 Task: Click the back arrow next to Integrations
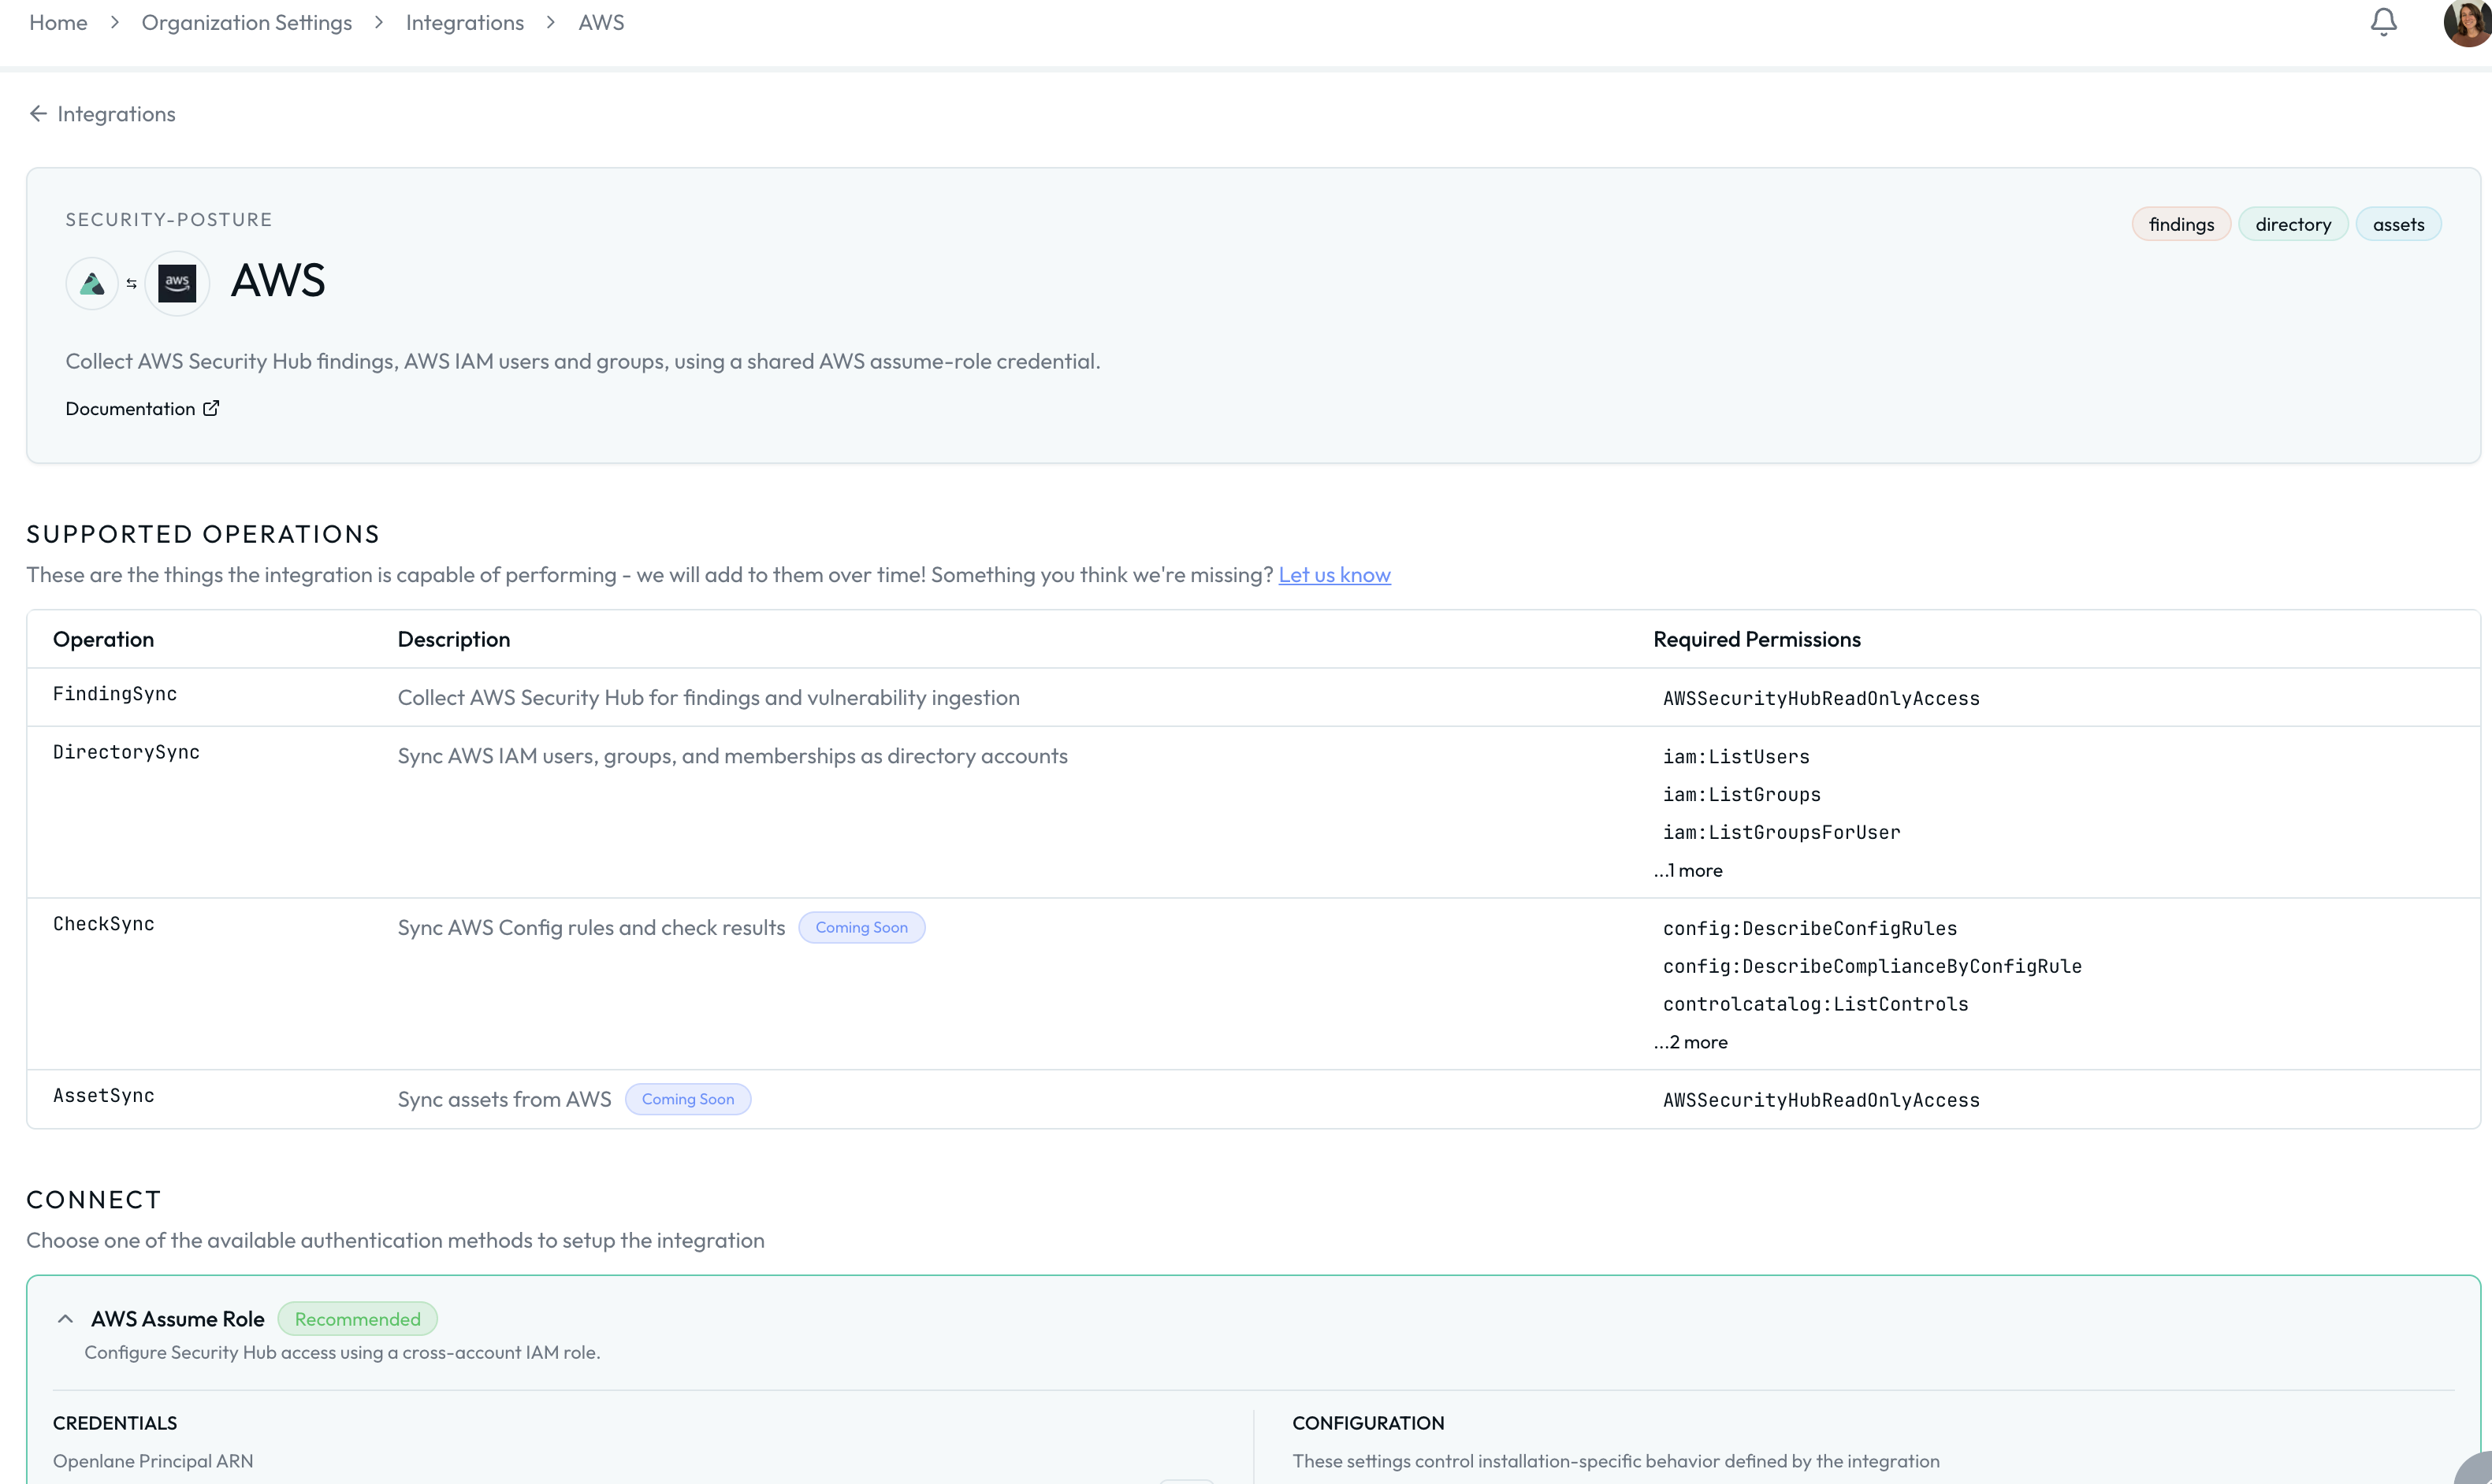(38, 114)
